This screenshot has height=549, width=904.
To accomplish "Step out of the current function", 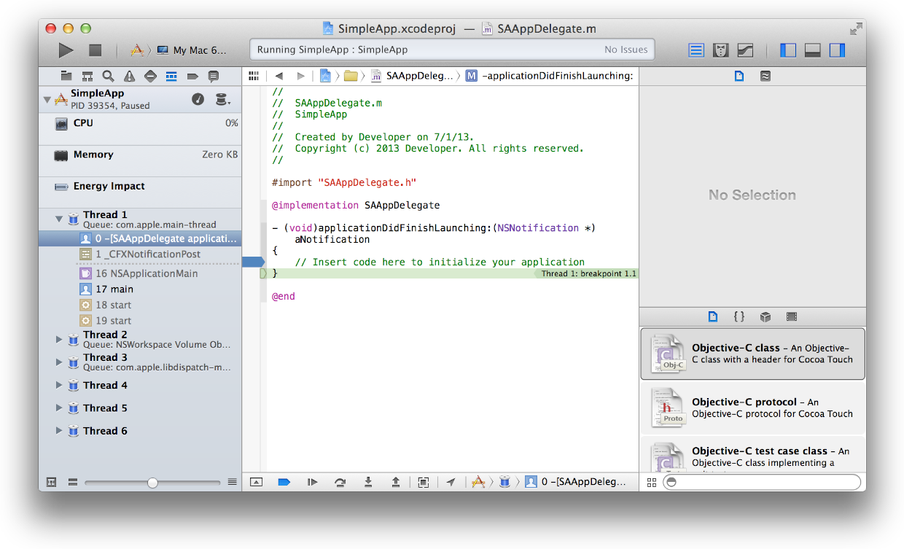I will 396,482.
